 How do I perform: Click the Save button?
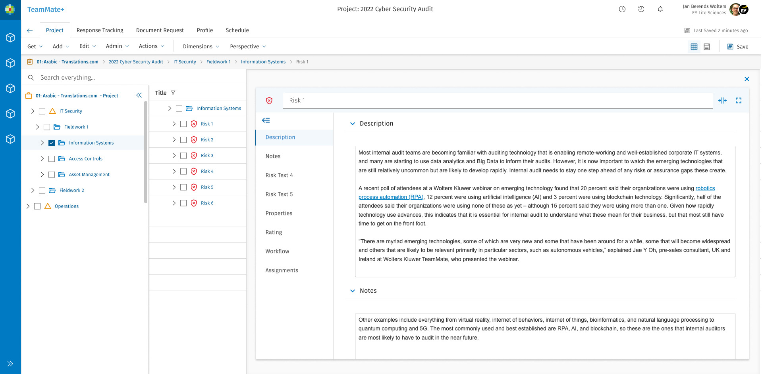[x=737, y=47]
